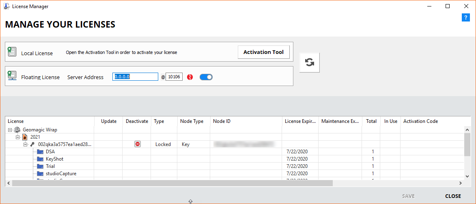Click the Floating License computer icon
The width and height of the screenshot is (476, 204).
point(12,76)
